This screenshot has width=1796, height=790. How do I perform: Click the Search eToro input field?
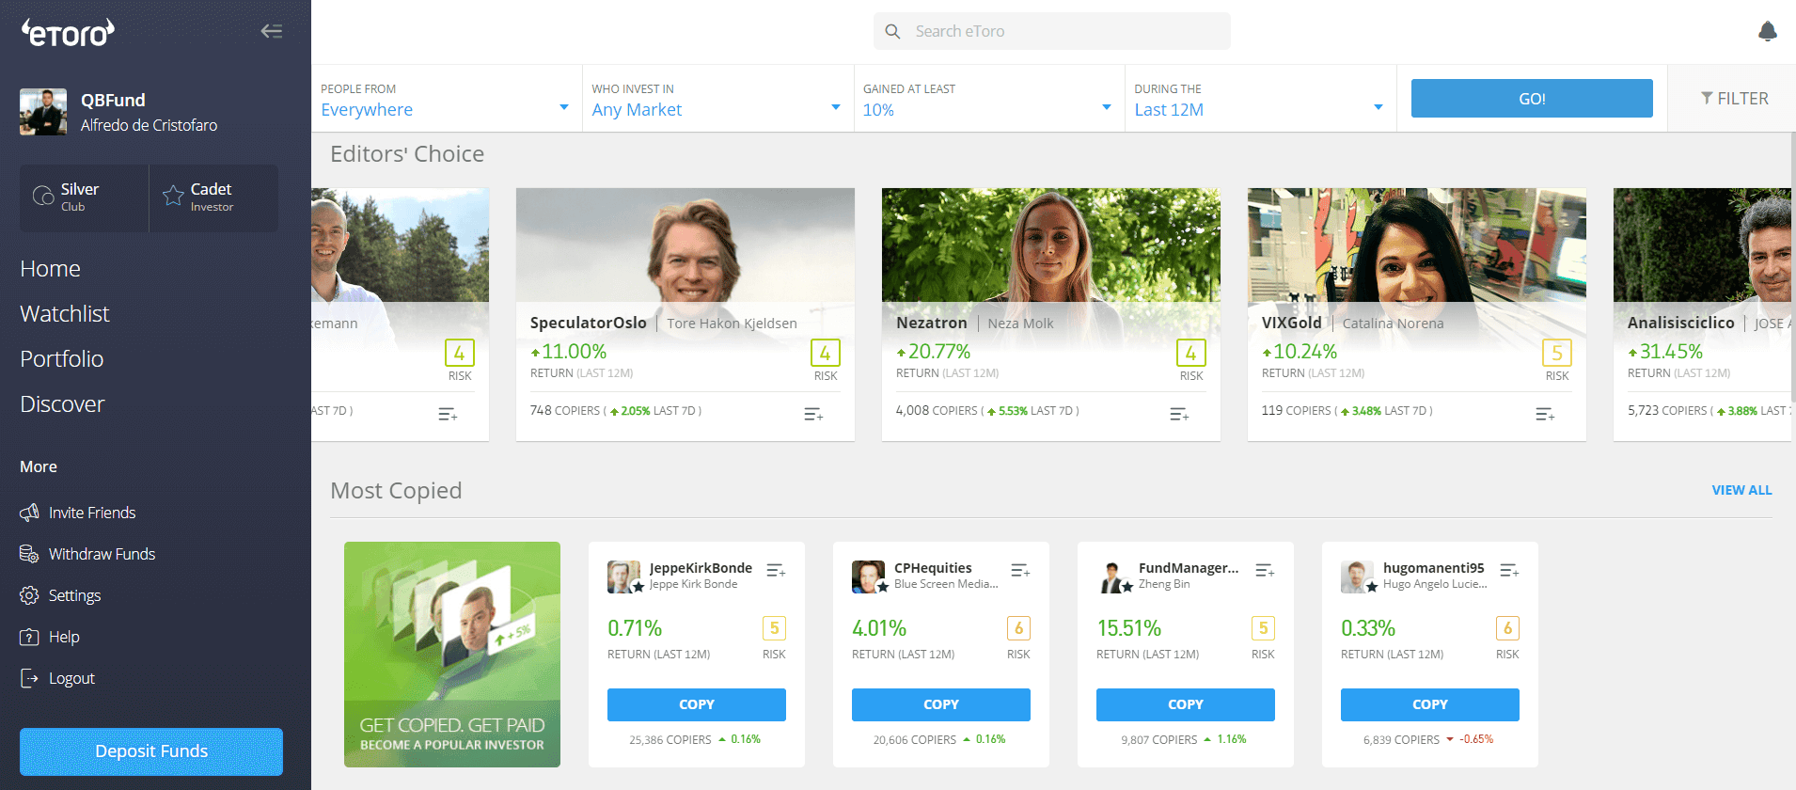coord(1052,31)
